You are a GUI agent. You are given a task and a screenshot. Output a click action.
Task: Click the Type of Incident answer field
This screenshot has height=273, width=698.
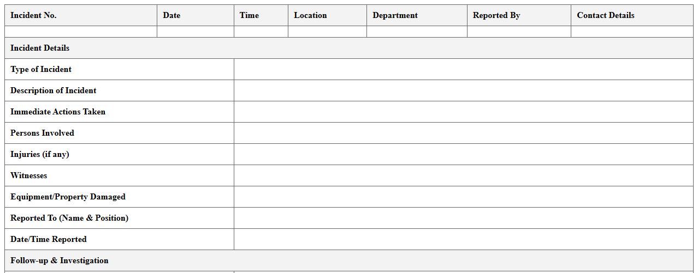463,69
